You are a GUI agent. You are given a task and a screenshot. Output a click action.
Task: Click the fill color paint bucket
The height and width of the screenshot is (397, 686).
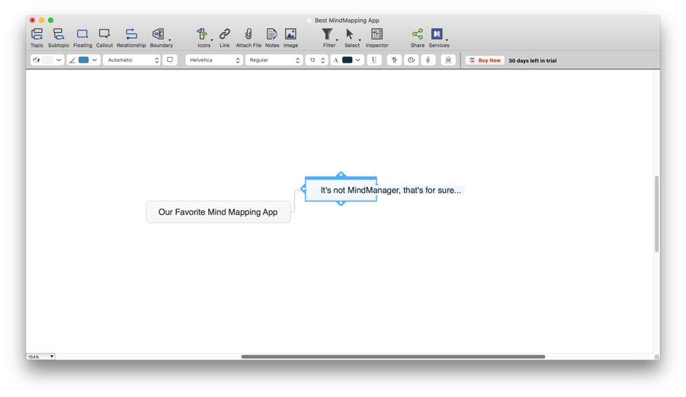pos(37,60)
